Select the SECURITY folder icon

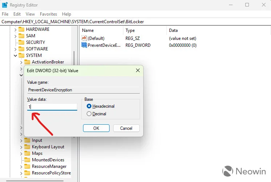[x=21, y=42]
